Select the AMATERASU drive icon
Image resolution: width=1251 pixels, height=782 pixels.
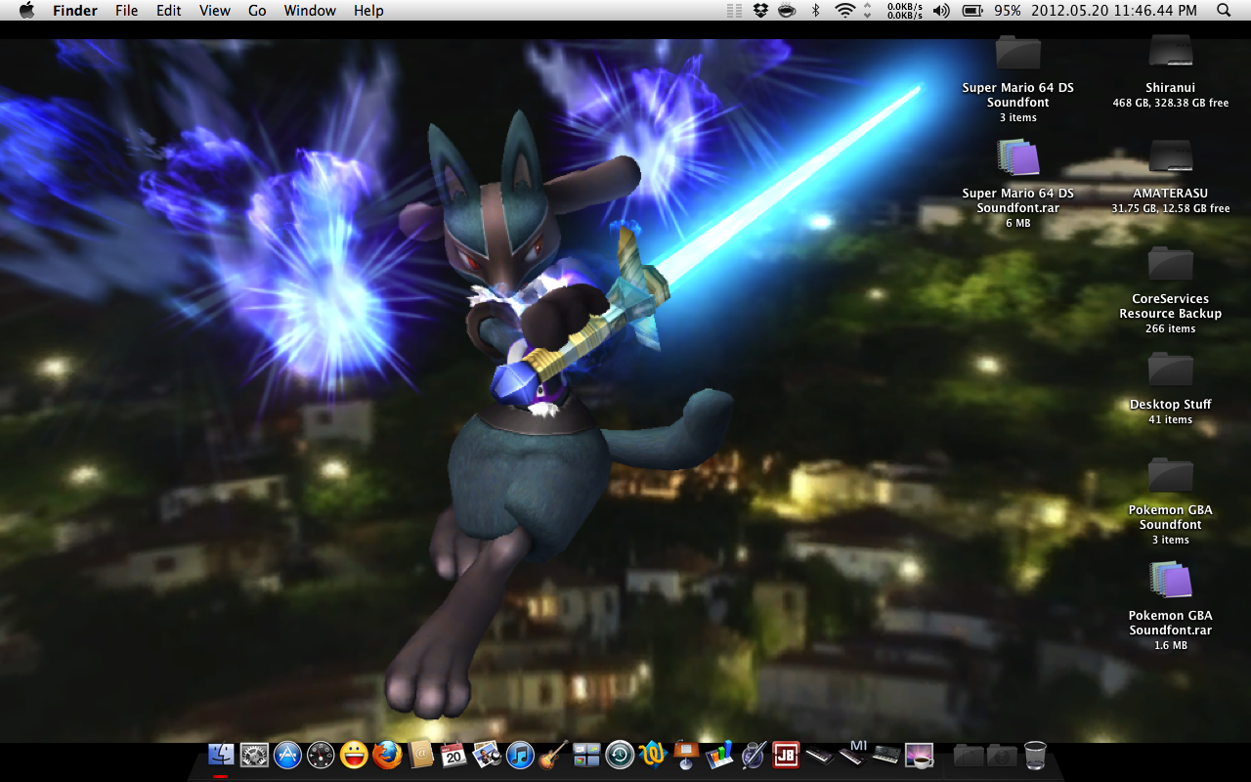coord(1170,156)
